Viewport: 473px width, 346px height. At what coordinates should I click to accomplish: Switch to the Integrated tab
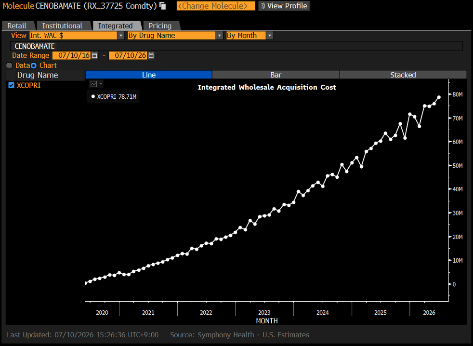(x=116, y=26)
